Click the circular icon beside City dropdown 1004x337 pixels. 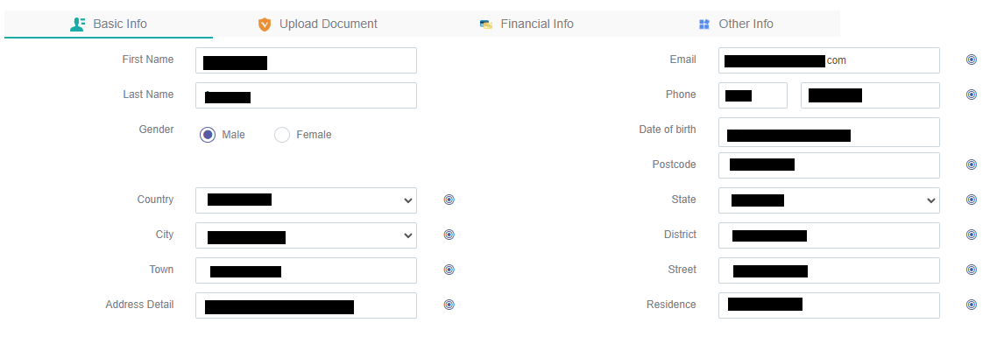pos(449,235)
